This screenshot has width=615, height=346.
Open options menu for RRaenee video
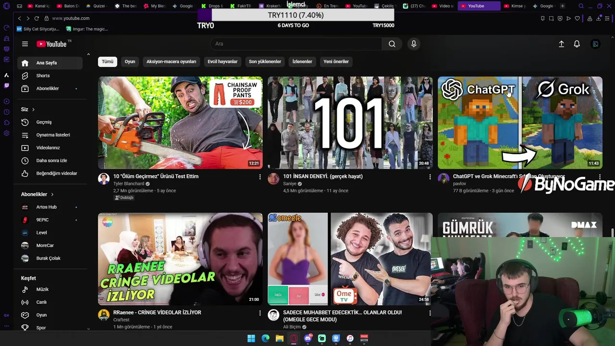point(260,313)
